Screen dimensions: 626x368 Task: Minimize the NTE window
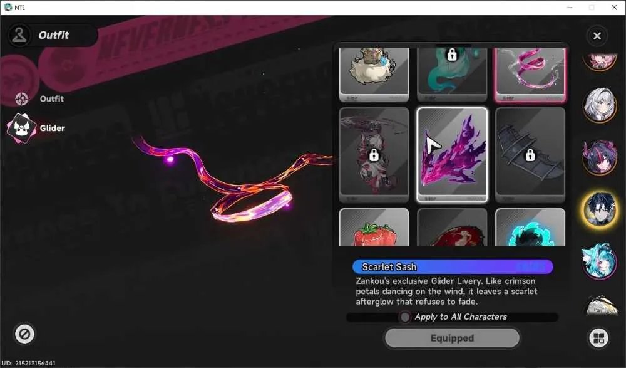coord(570,8)
